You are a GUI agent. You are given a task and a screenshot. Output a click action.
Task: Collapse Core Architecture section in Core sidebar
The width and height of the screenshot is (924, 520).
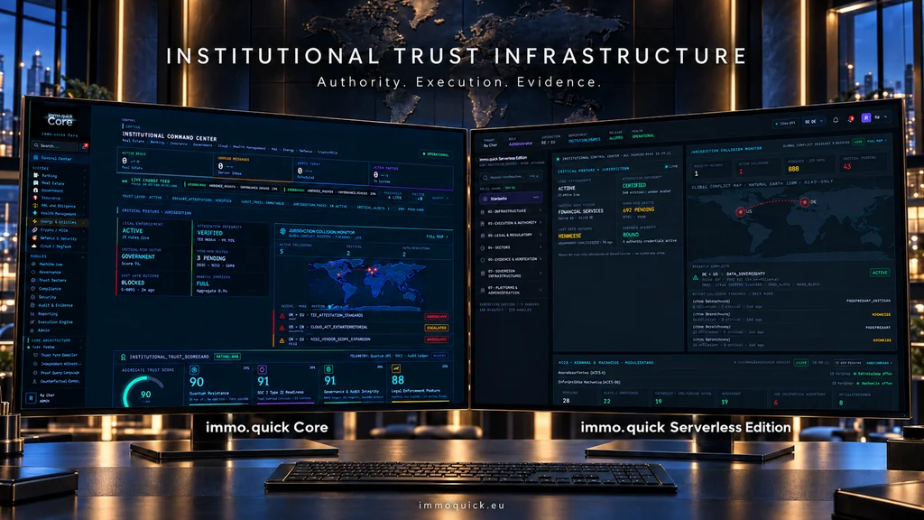[80, 340]
